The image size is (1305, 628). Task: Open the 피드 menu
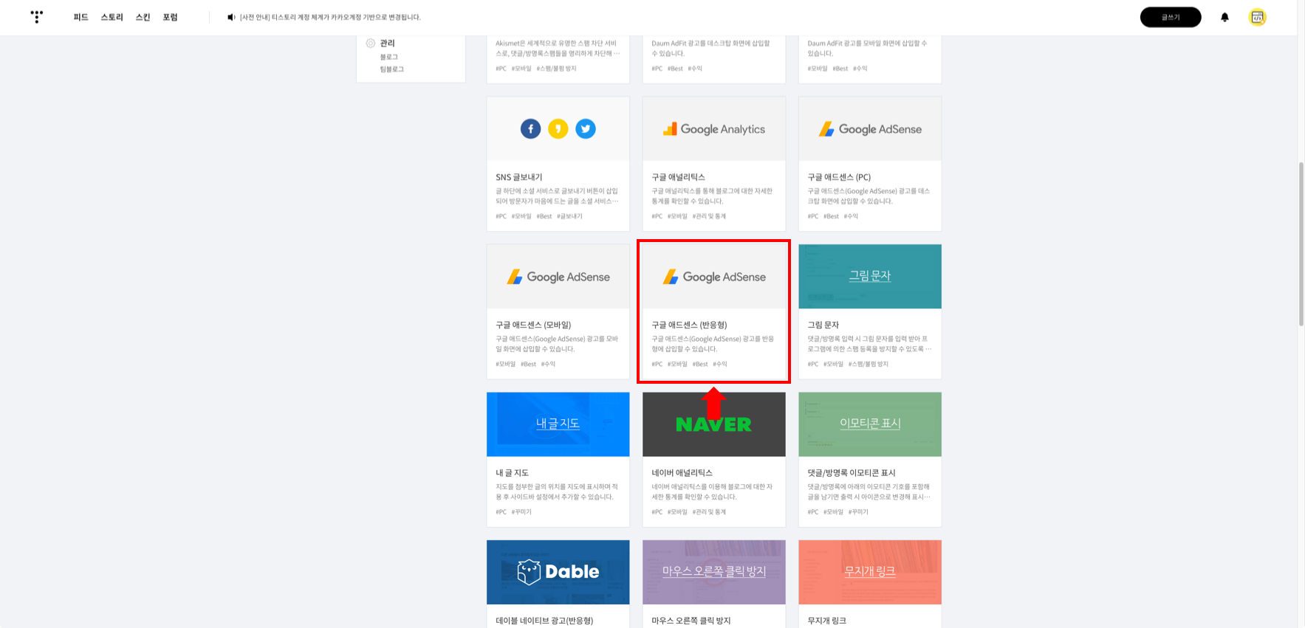click(x=81, y=17)
